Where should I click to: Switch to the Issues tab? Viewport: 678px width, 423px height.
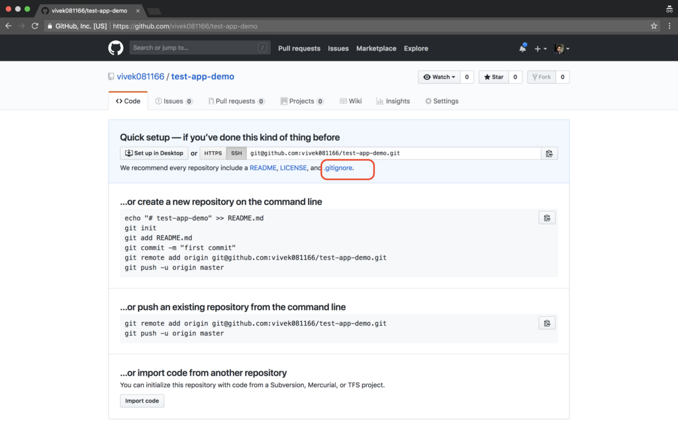174,101
